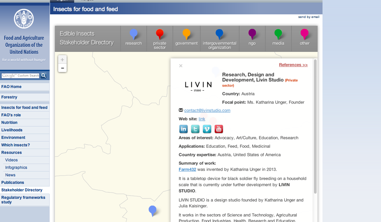Zoom in on the map

click(62, 60)
